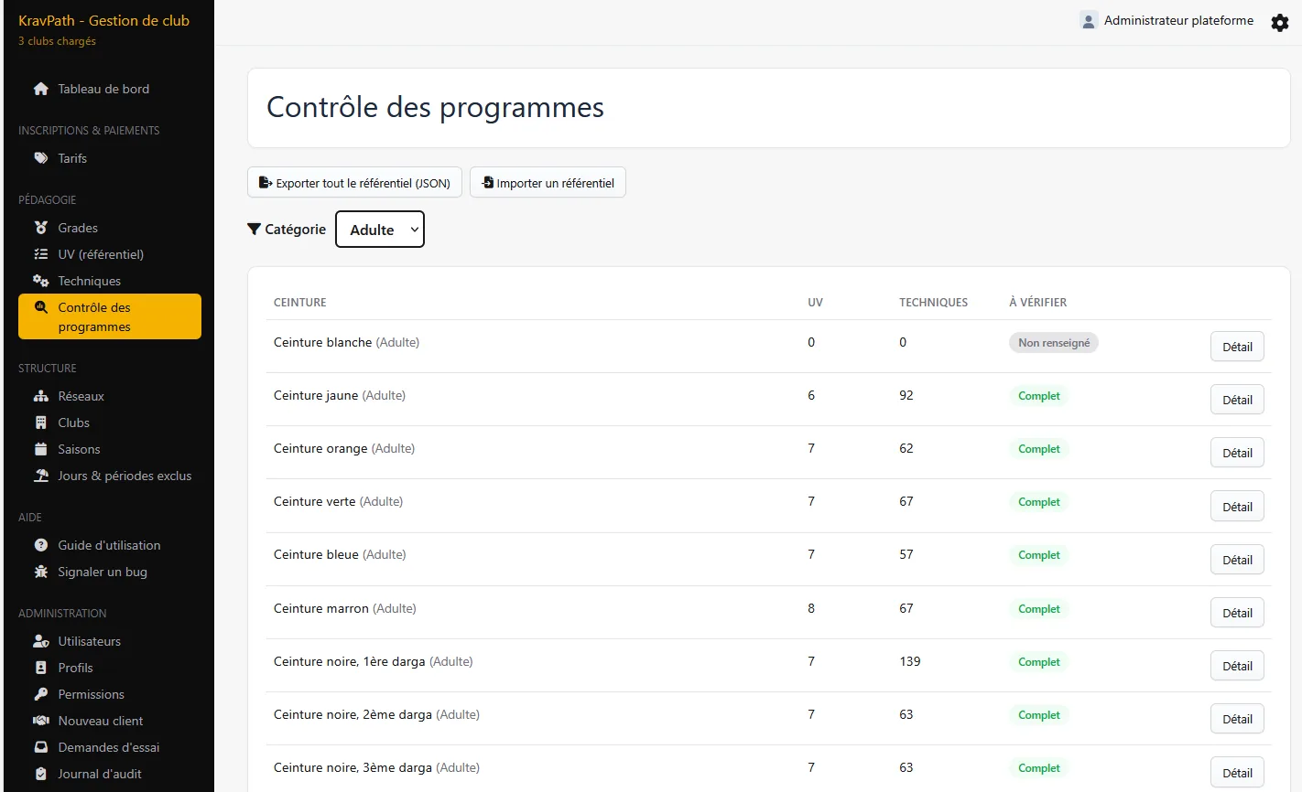
Task: Open the Journal d'audit menu entry
Action: [x=110, y=774]
